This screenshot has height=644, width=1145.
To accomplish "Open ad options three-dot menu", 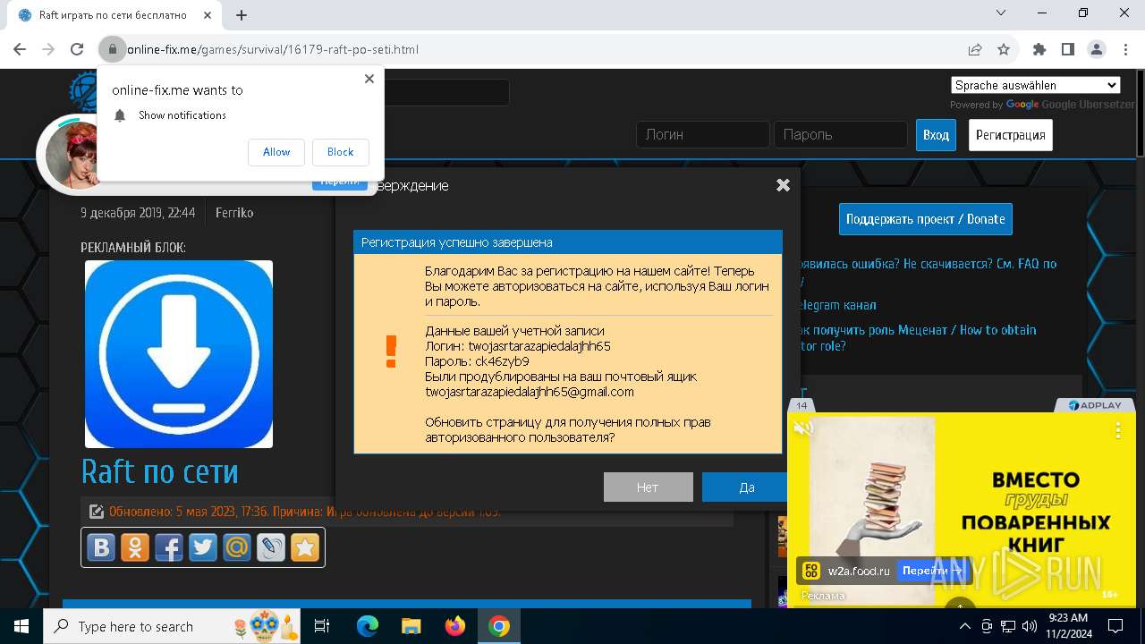I will tap(1117, 430).
